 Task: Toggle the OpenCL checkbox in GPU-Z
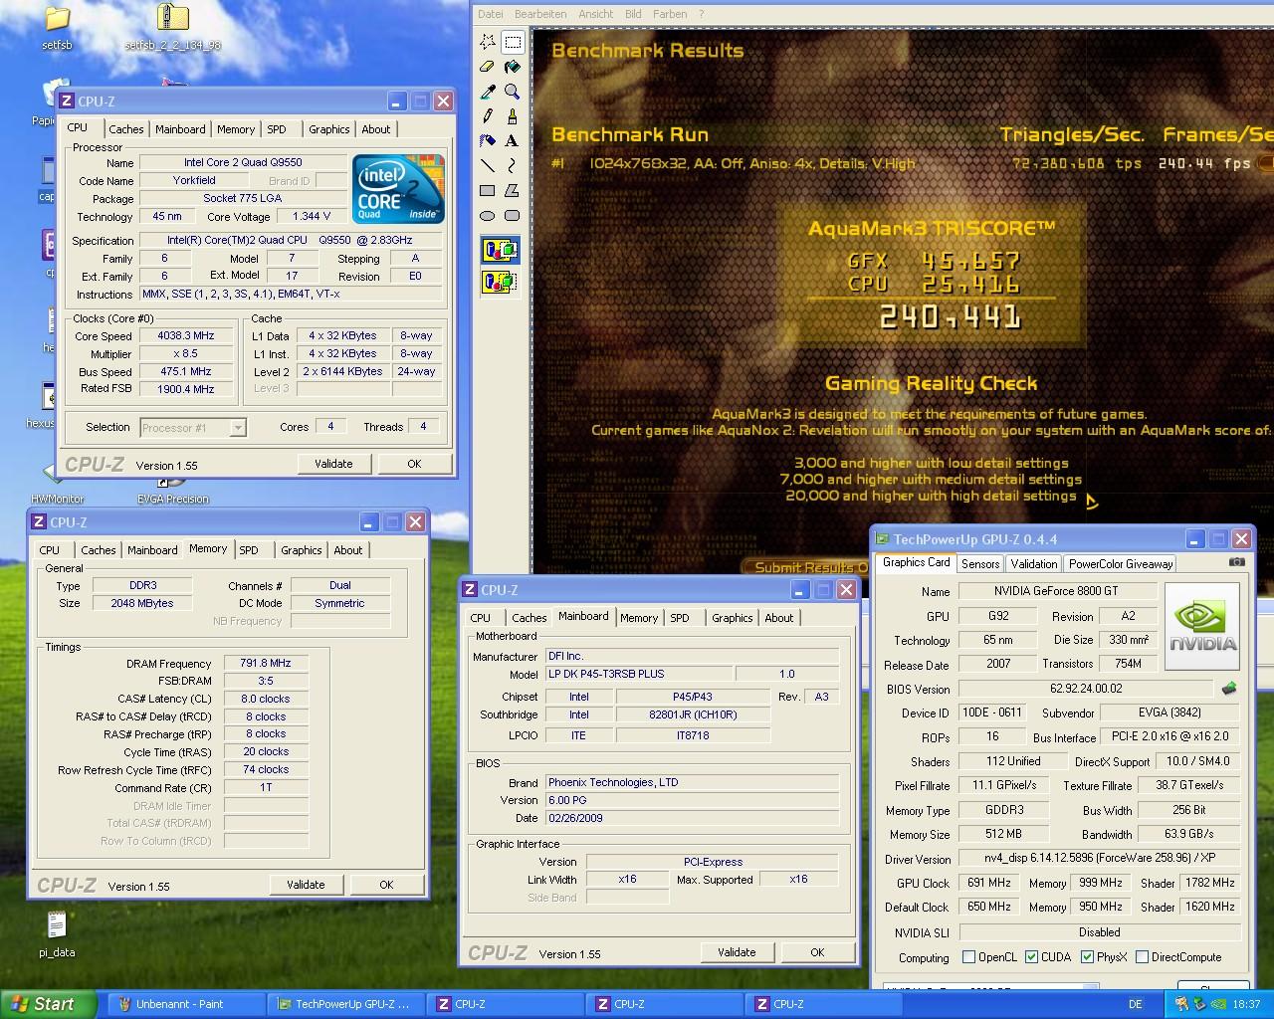pos(969,957)
